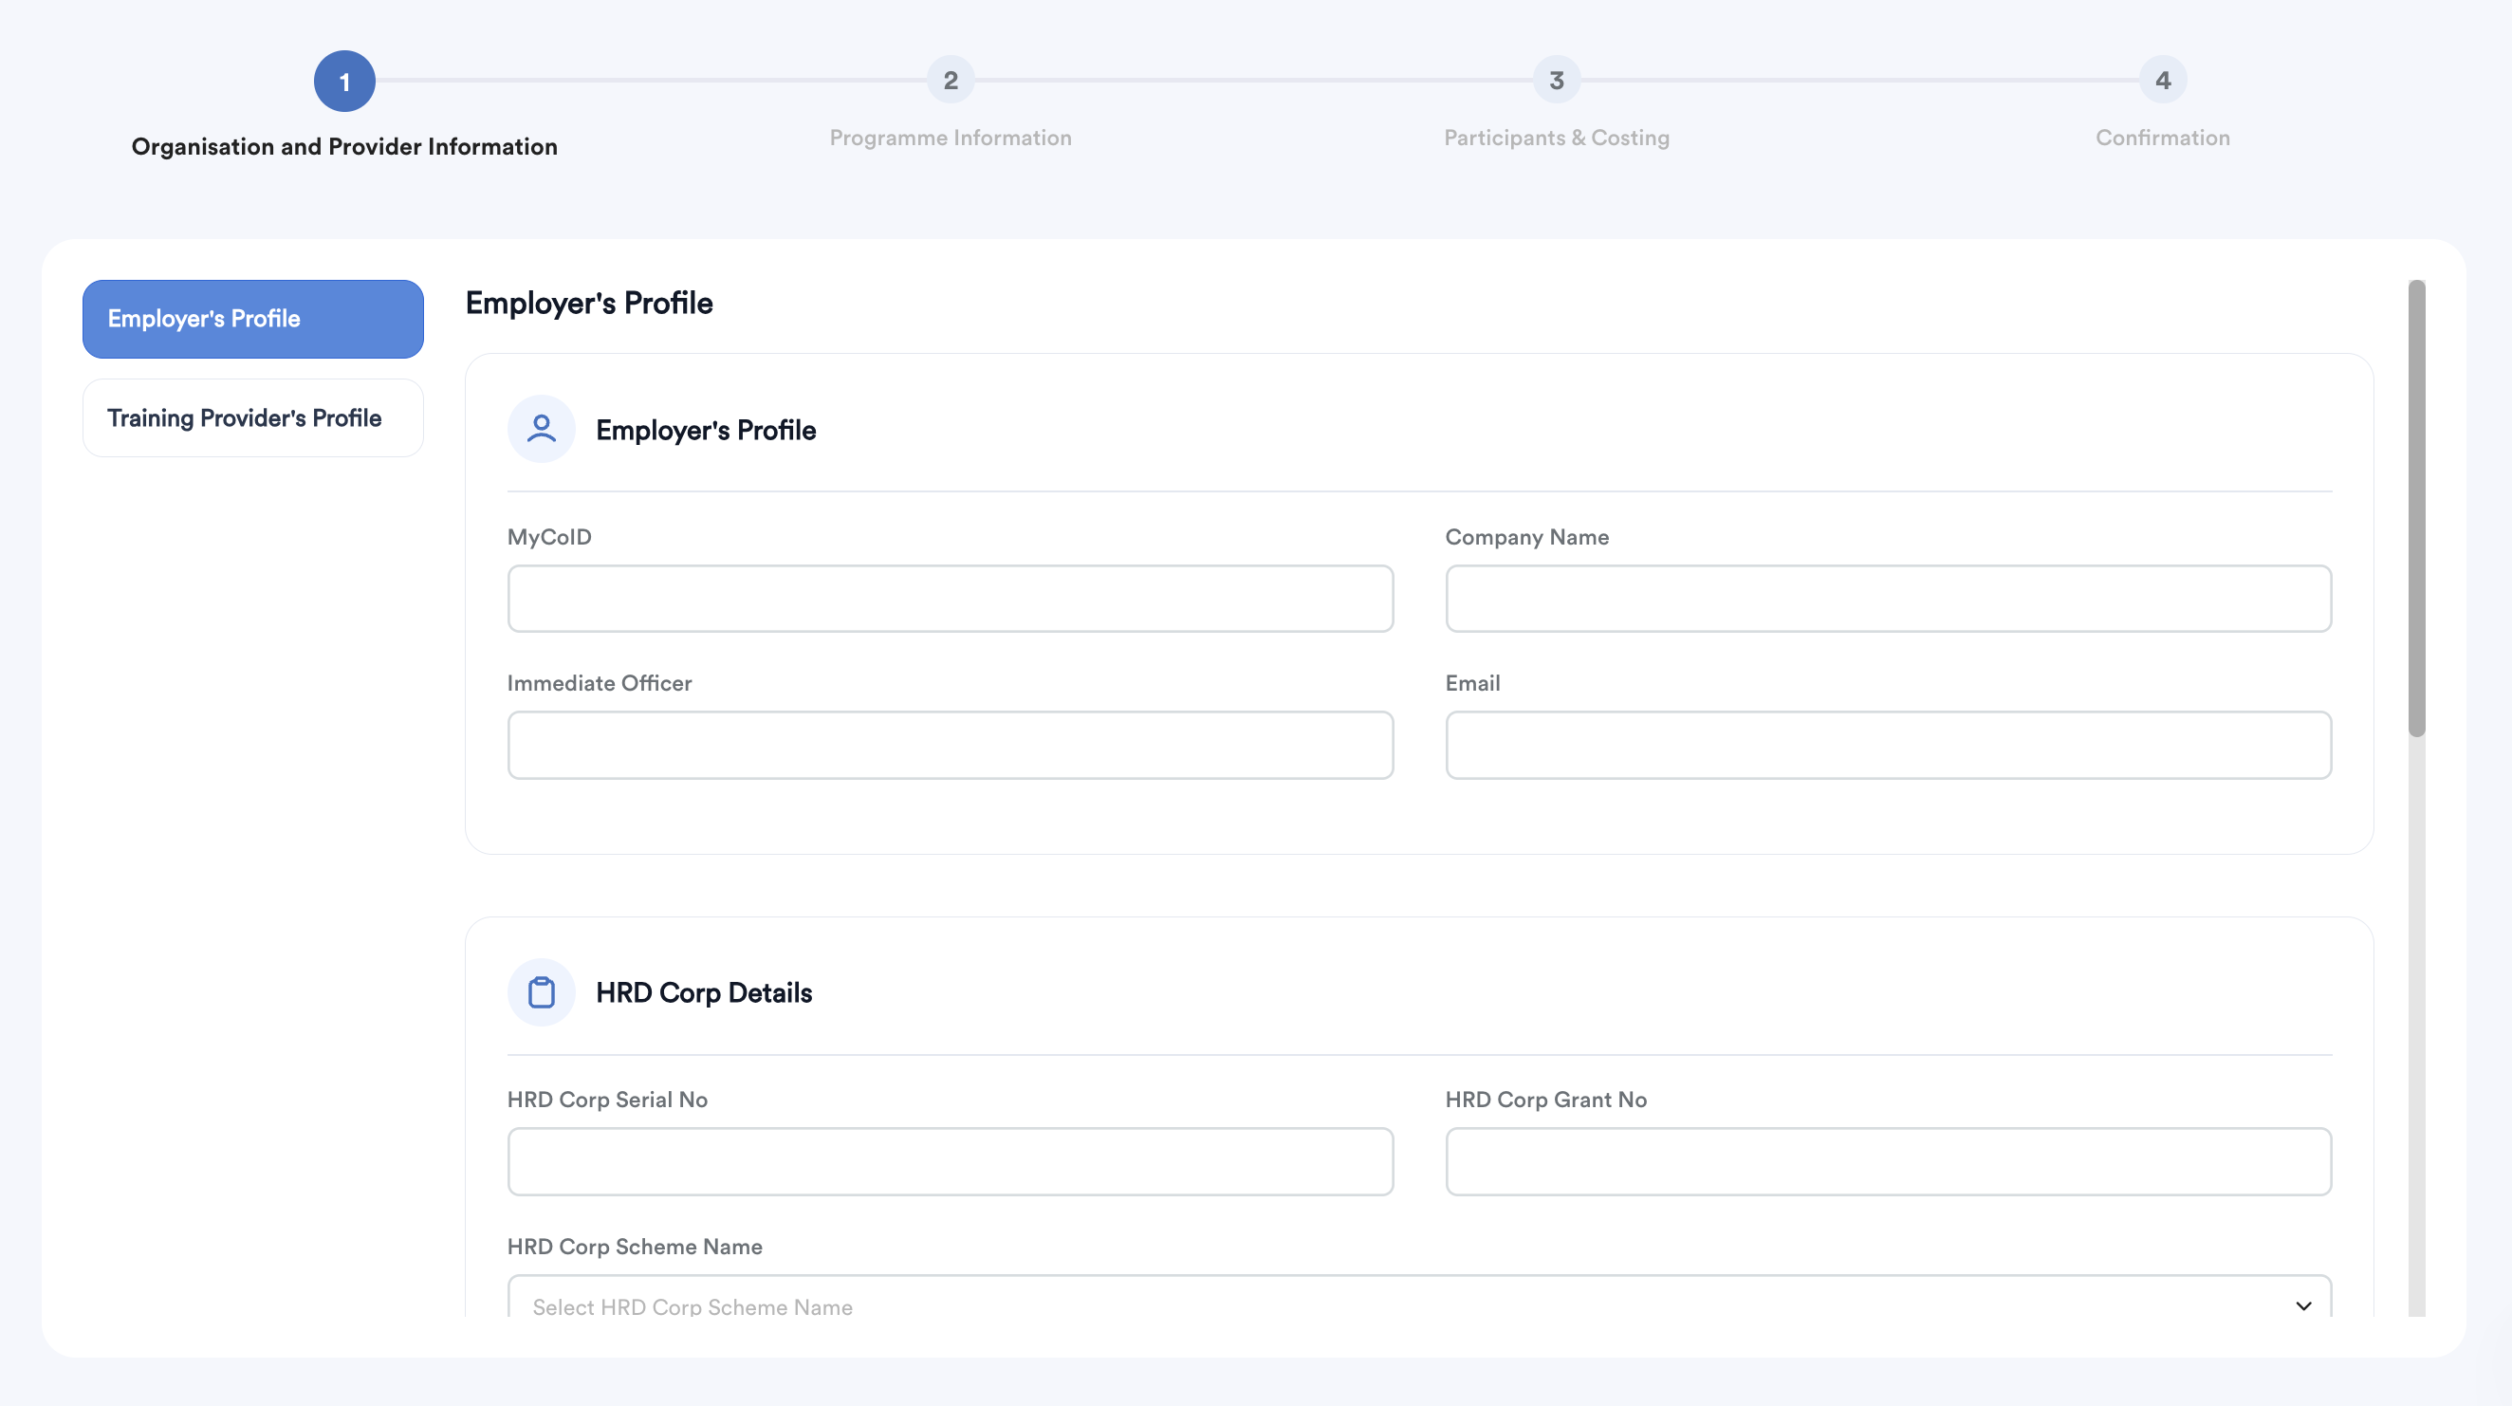Image resolution: width=2512 pixels, height=1406 pixels.
Task: Click the Confirmation step label
Action: (x=2162, y=138)
